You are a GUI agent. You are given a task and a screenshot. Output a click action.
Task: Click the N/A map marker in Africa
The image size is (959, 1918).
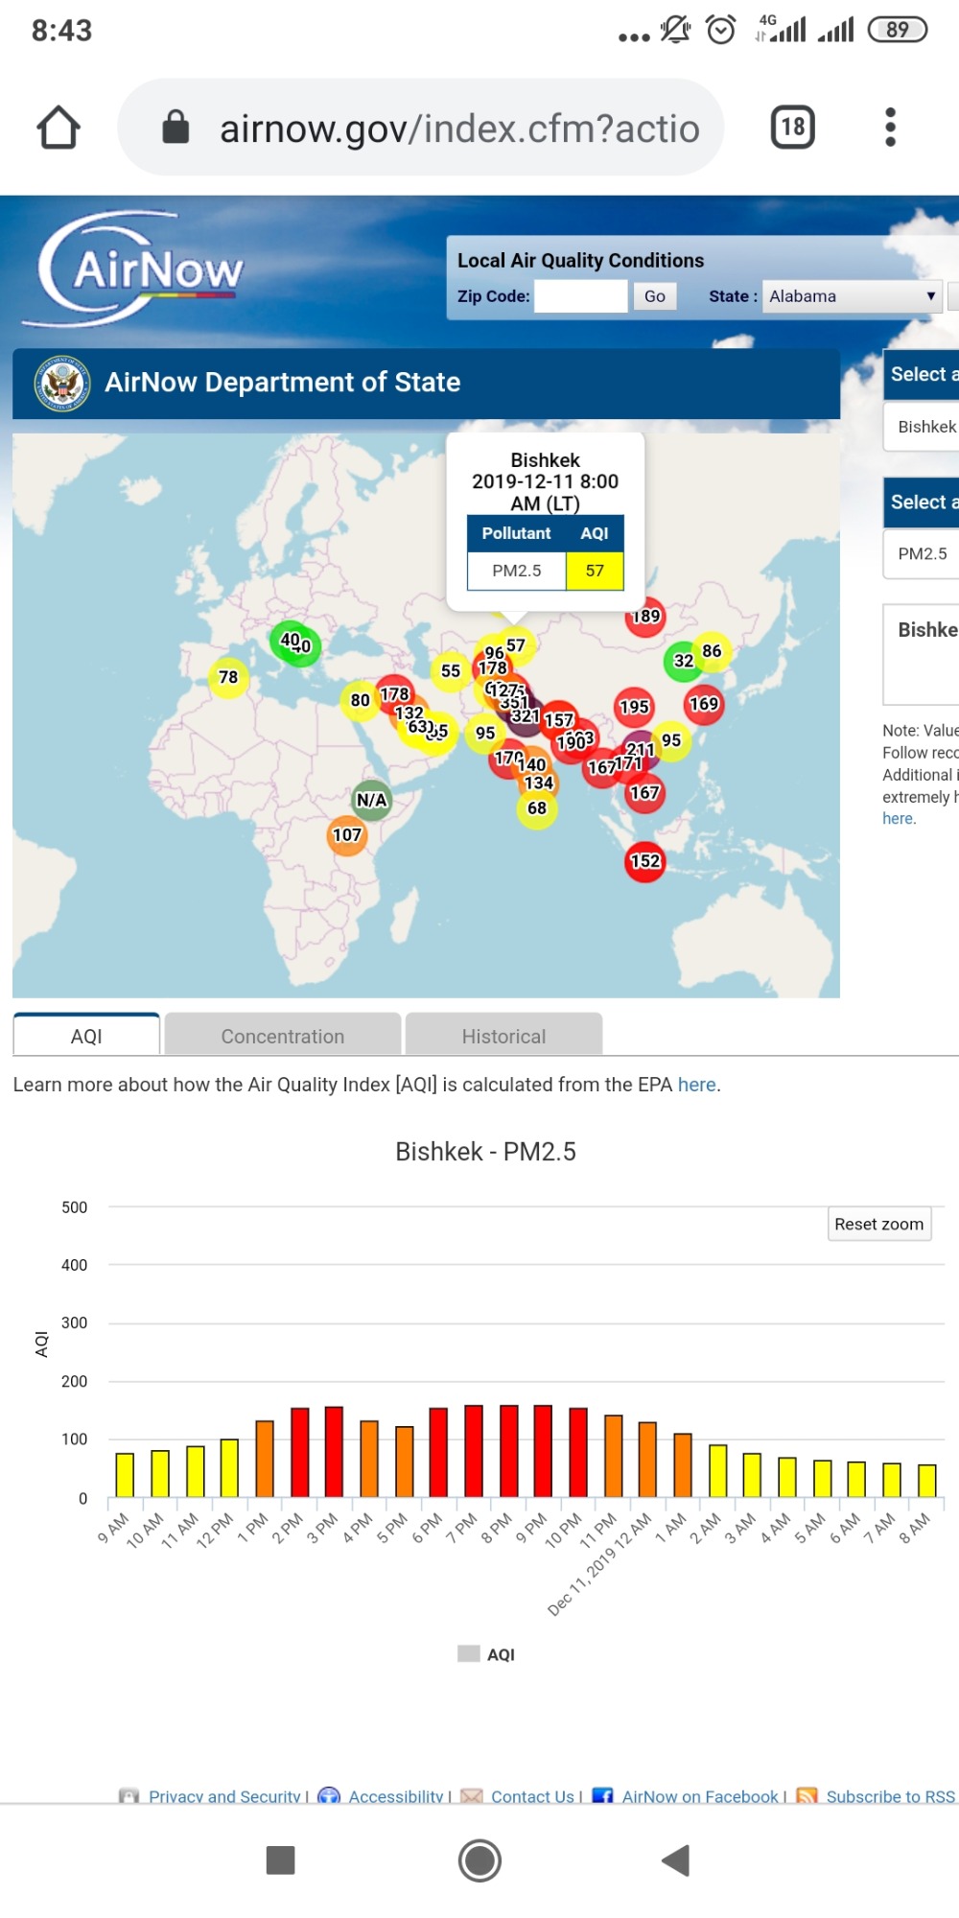[x=372, y=800]
